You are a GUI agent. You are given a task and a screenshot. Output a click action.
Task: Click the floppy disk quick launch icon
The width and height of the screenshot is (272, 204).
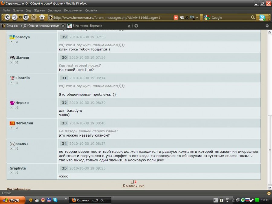pyautogui.click(x=49, y=200)
